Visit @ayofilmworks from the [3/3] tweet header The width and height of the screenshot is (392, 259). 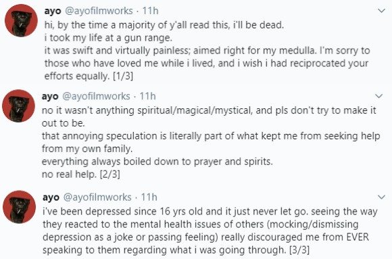[97, 197]
